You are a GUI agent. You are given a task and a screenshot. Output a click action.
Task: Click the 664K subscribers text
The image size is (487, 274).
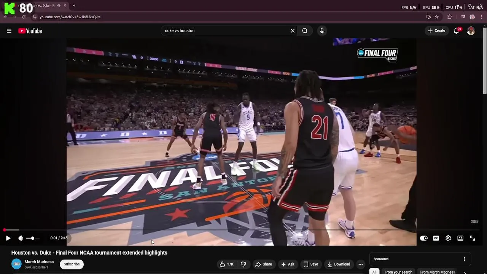tap(37, 268)
